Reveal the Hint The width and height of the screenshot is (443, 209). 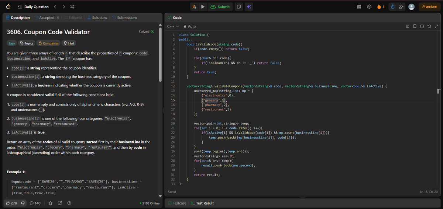[x=69, y=43]
